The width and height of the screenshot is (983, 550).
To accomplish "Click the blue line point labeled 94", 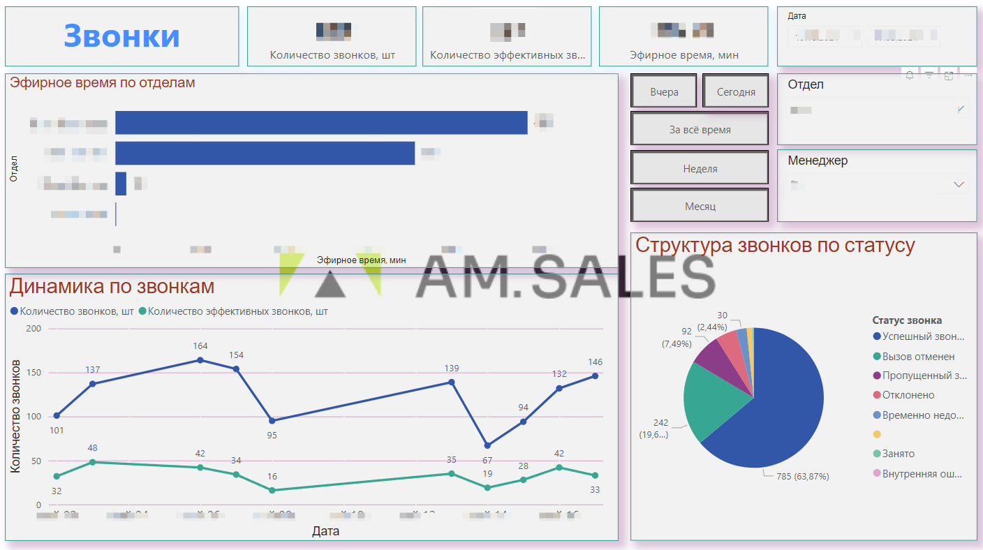I will pos(523,422).
